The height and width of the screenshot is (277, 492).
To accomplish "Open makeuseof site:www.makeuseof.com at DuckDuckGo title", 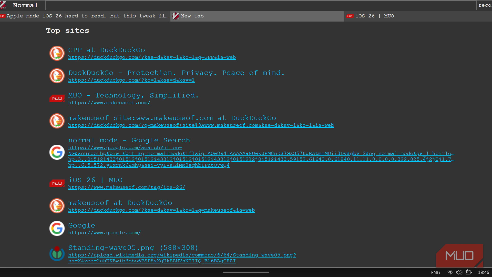I will (172, 118).
